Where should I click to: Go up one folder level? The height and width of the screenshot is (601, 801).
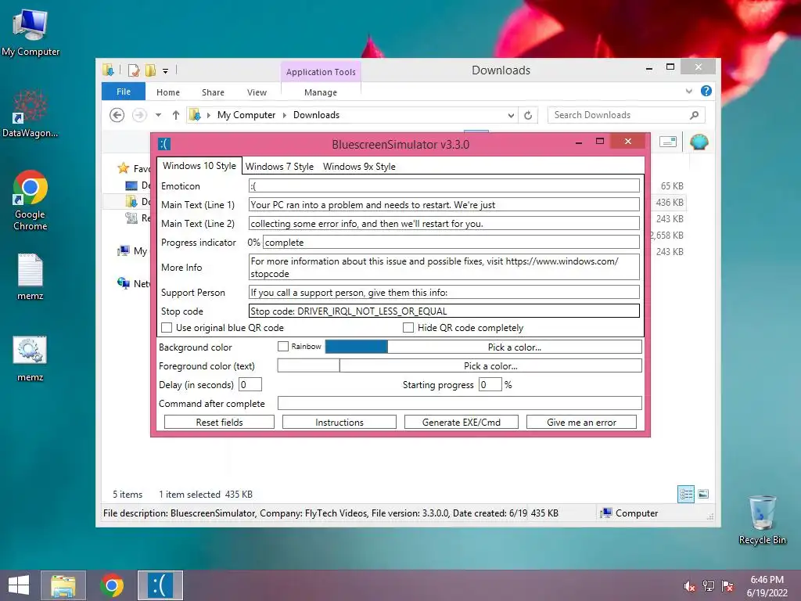coord(176,115)
